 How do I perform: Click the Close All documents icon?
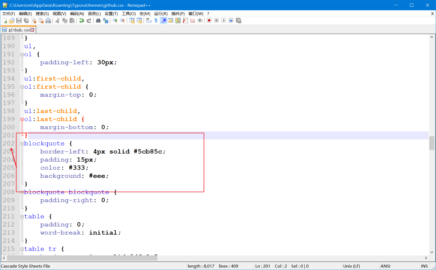[x=41, y=21]
